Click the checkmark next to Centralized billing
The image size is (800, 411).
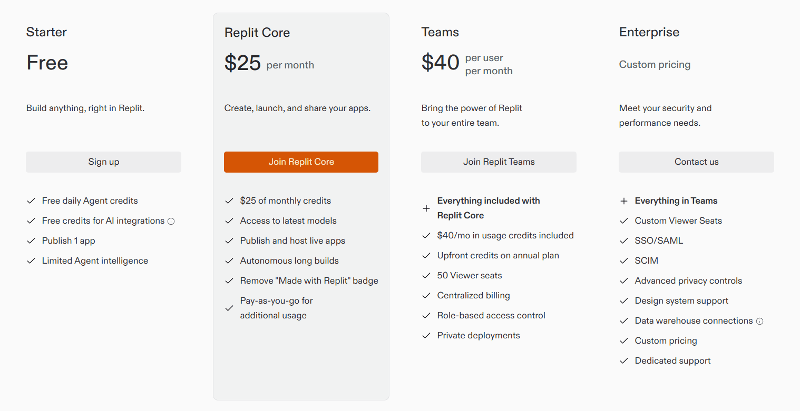point(426,295)
